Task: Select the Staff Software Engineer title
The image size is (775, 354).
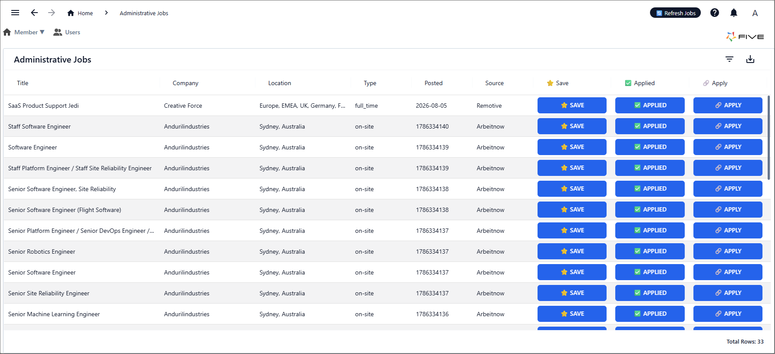Action: 40,126
